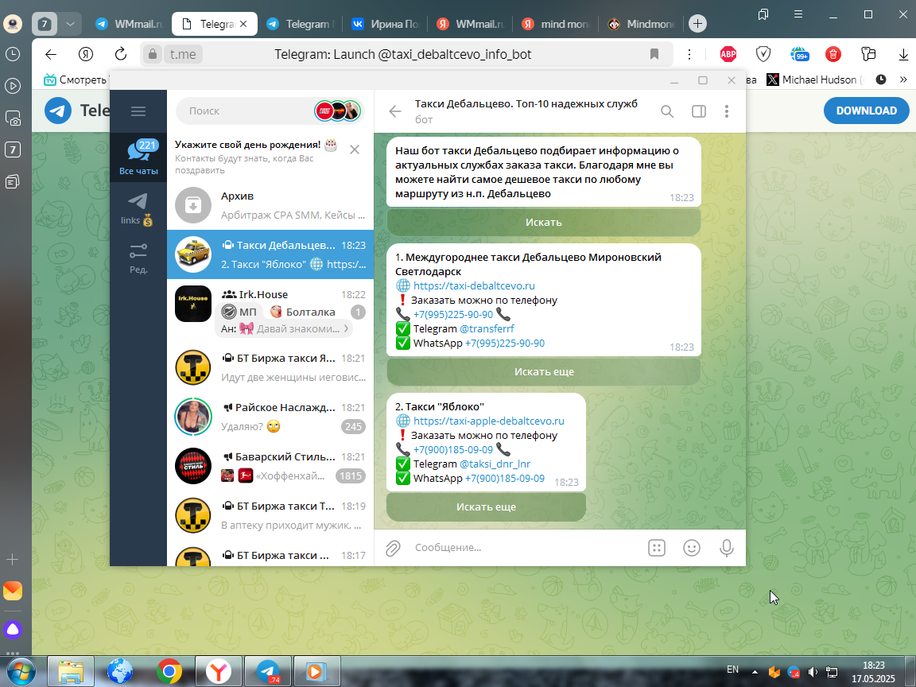Viewport: 916px width, 687px height.
Task: Open Telegram hamburger menu
Action: 138,111
